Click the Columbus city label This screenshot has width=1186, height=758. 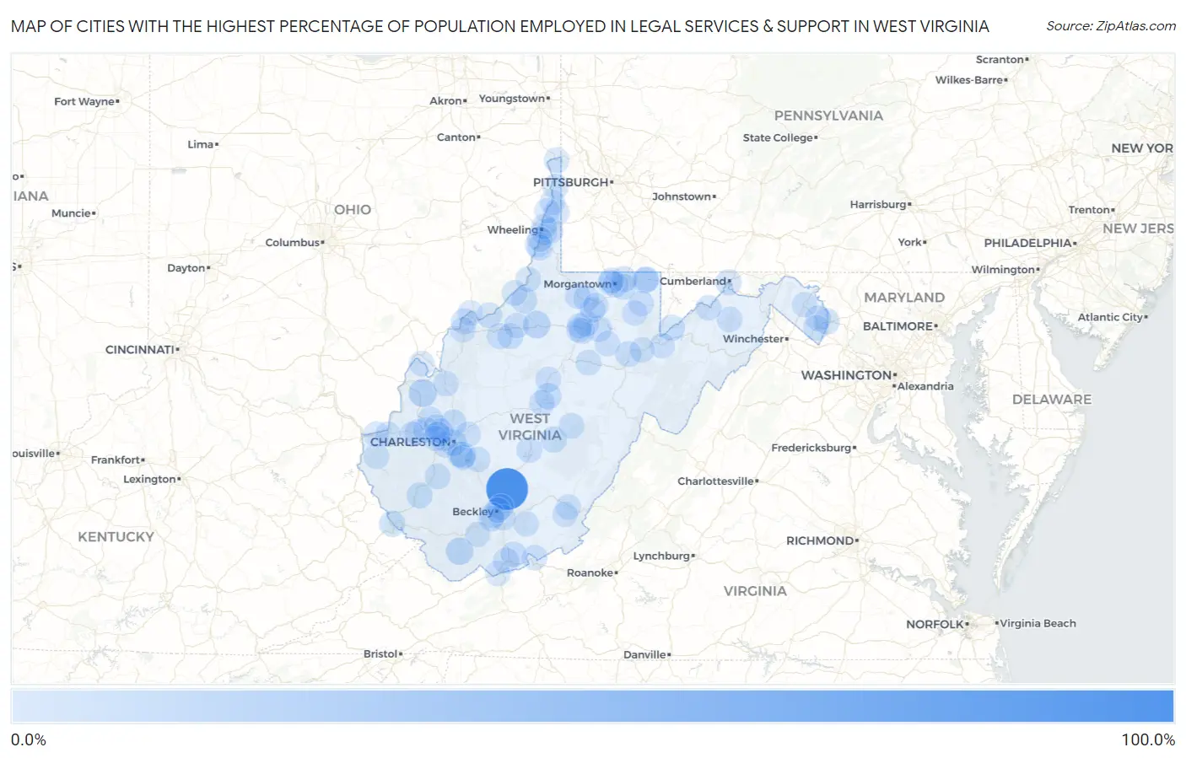click(292, 243)
